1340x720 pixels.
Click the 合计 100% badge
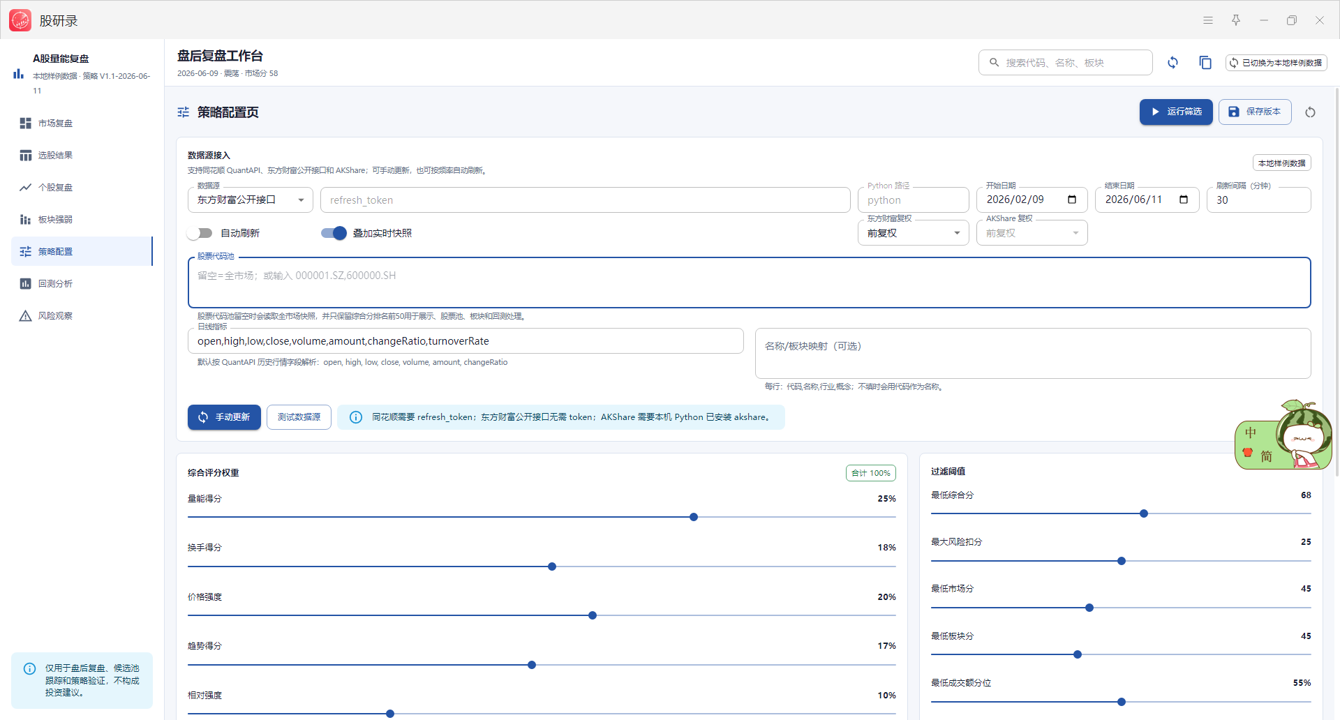871,473
